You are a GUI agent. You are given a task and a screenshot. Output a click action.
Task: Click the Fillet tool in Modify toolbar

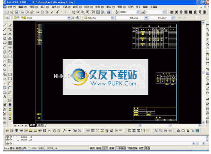10,88
